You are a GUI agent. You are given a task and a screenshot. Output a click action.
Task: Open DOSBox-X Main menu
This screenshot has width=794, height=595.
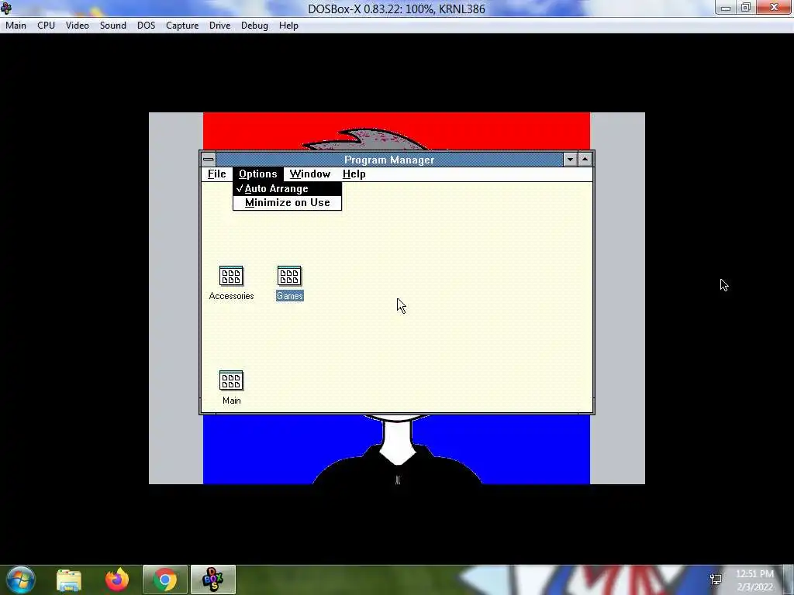point(16,26)
